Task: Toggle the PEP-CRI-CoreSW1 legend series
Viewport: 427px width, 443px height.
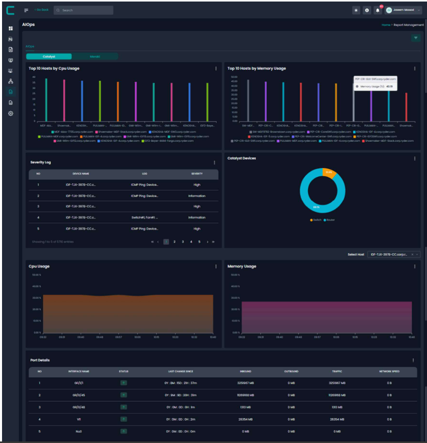Action: click(329, 132)
